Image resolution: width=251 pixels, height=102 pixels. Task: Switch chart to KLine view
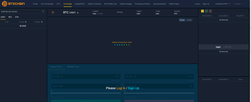click(x=182, y=20)
